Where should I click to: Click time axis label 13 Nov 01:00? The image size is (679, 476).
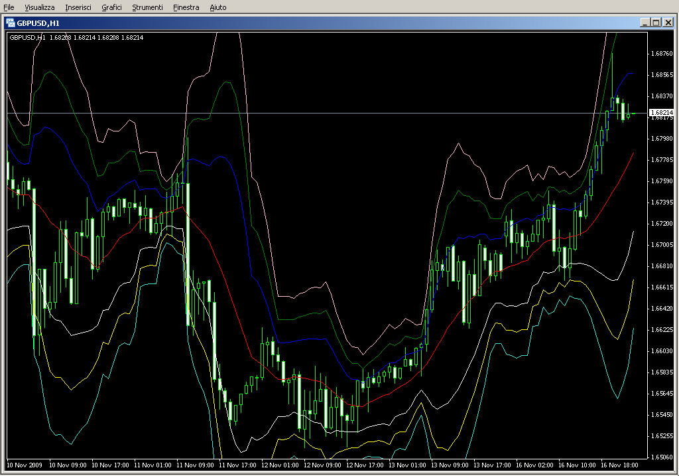tap(408, 465)
